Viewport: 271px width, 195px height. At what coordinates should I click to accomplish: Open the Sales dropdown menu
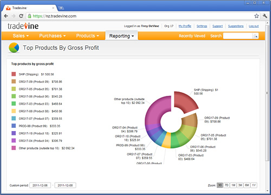pos(21,36)
